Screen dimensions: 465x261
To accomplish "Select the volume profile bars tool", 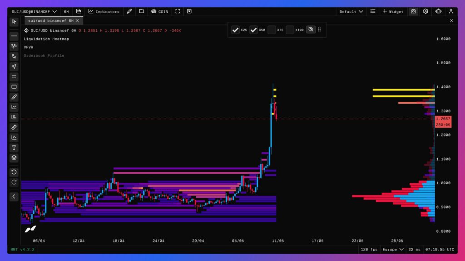I will pyautogui.click(x=14, y=117).
